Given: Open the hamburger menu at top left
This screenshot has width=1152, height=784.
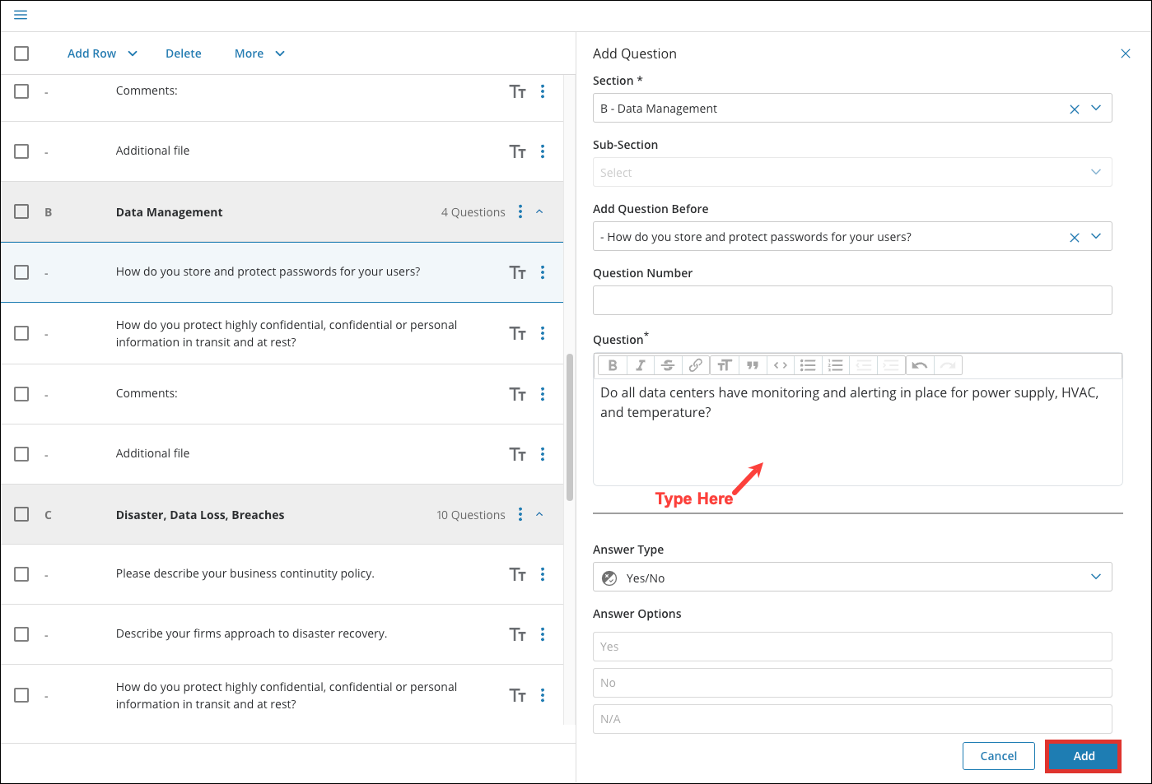Looking at the screenshot, I should tap(21, 15).
